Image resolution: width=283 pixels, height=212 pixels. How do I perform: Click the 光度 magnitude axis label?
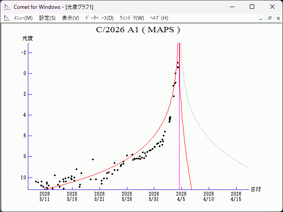click(28, 38)
